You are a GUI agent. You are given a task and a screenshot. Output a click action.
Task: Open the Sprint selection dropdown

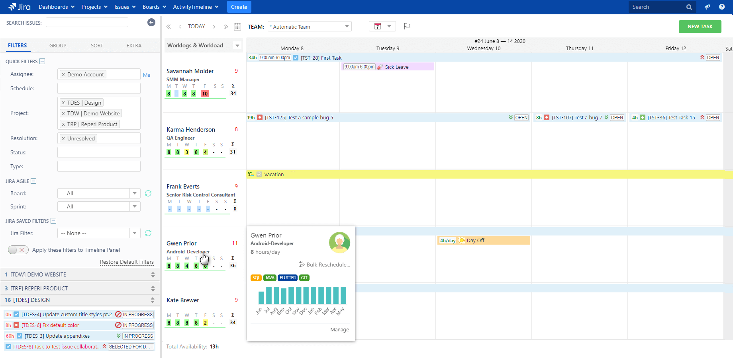coord(99,206)
